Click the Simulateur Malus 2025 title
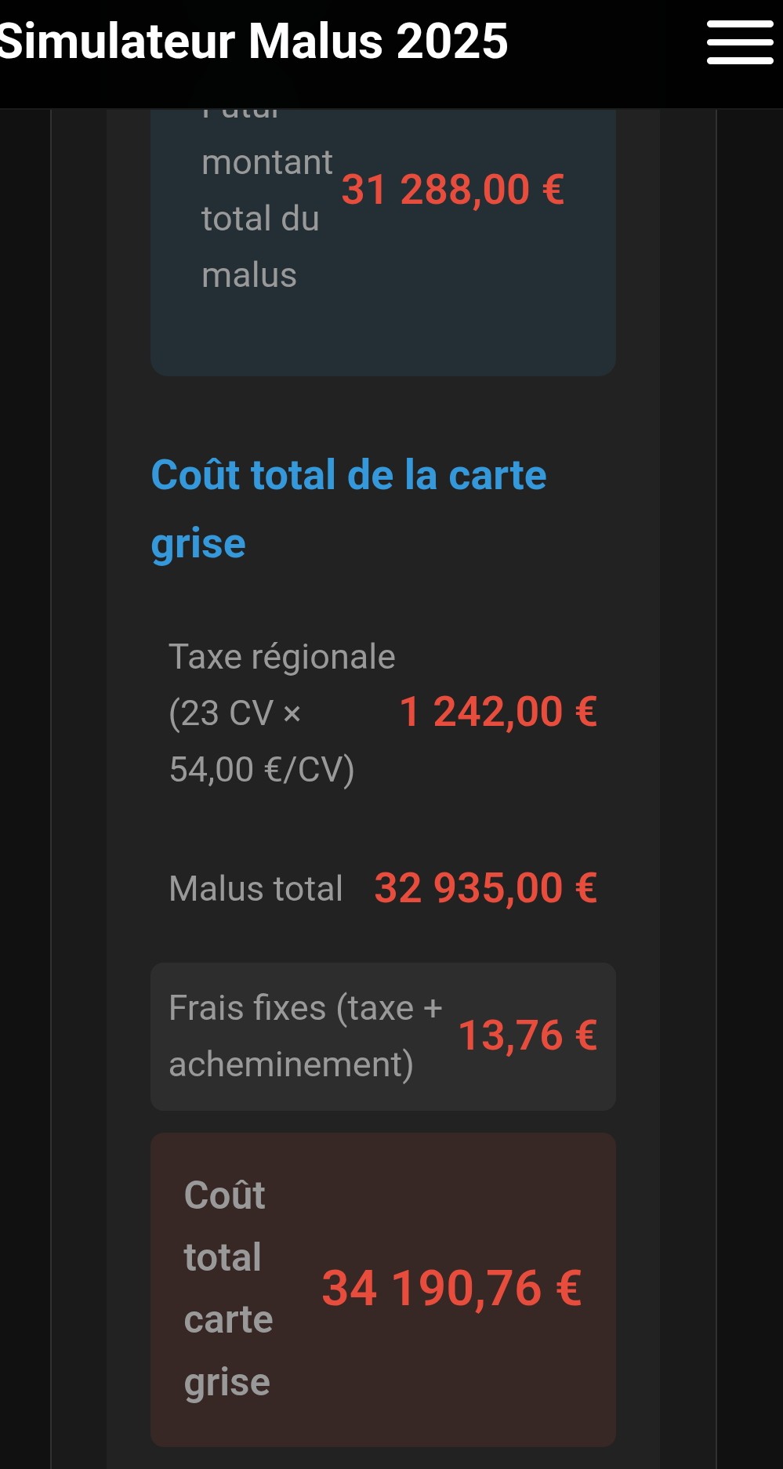This screenshot has height=1469, width=783. coord(253,41)
